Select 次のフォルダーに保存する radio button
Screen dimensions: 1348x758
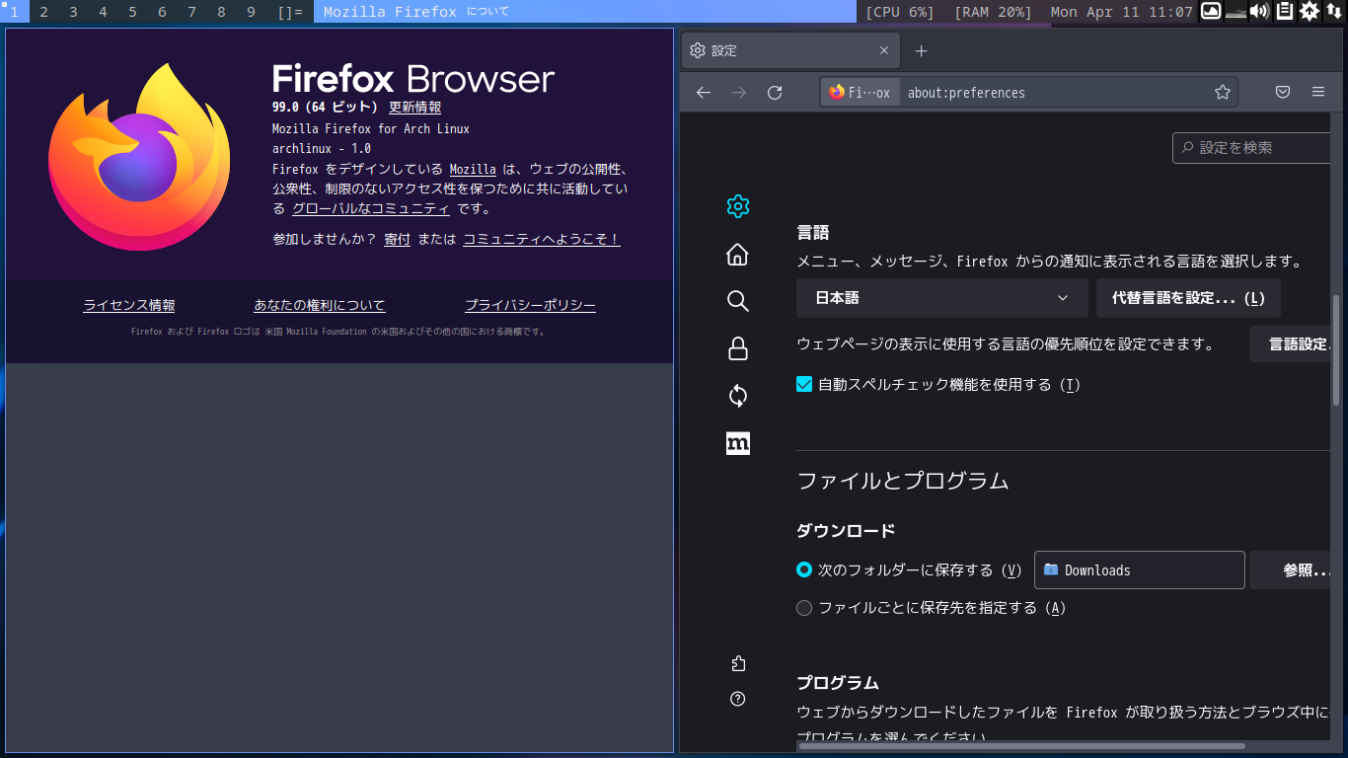coord(804,569)
